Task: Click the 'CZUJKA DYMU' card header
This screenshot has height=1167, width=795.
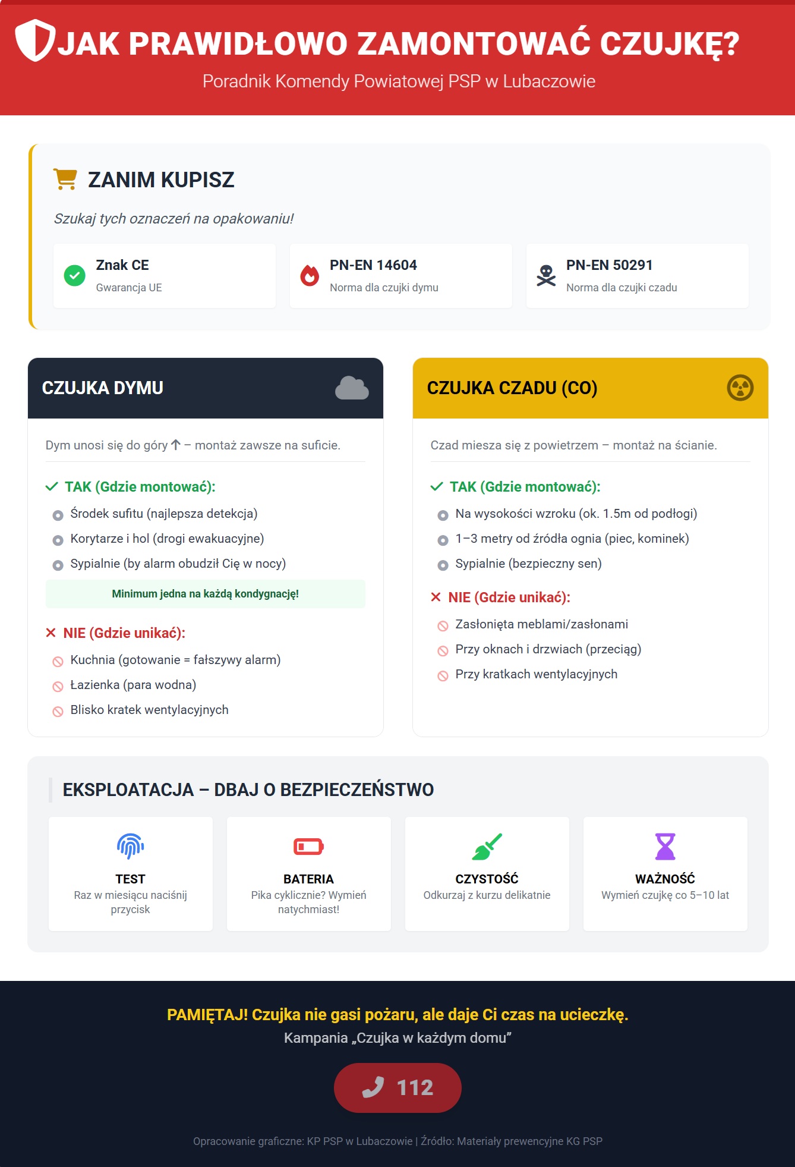Action: tap(206, 388)
